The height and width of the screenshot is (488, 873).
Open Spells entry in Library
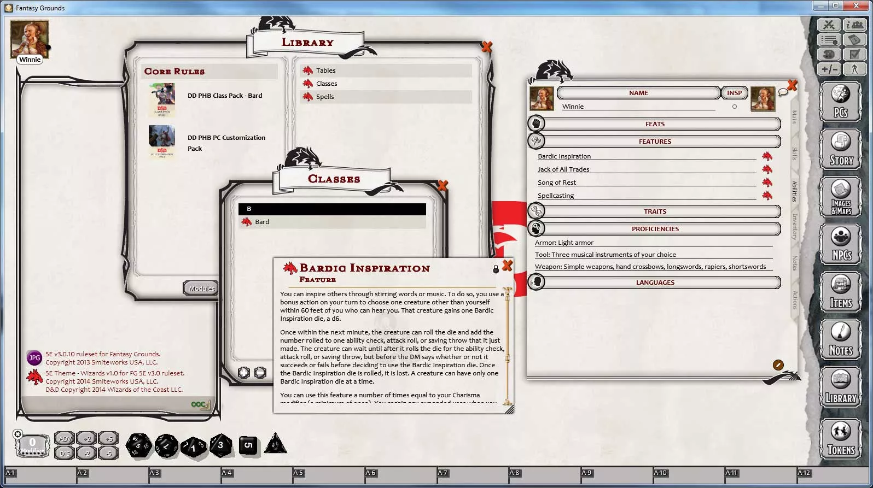point(386,97)
